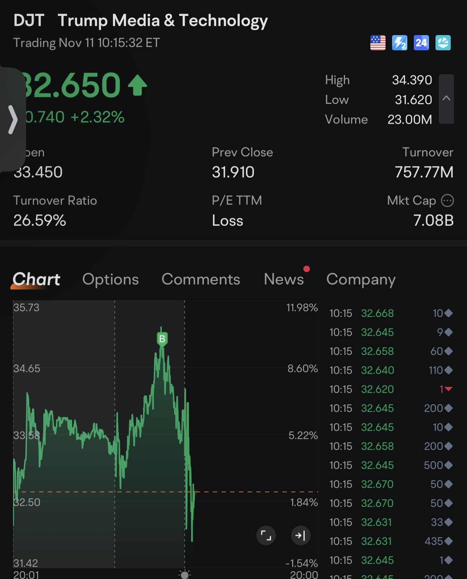467x579 pixels.
Task: Open the Options tab
Action: click(x=110, y=279)
